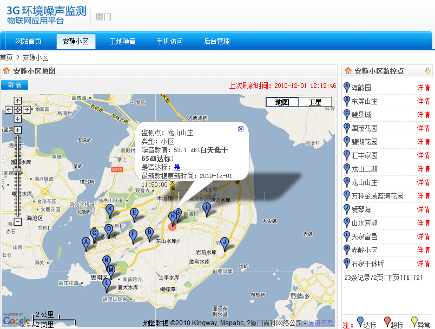Open 详情 for 慧景城

[423, 115]
